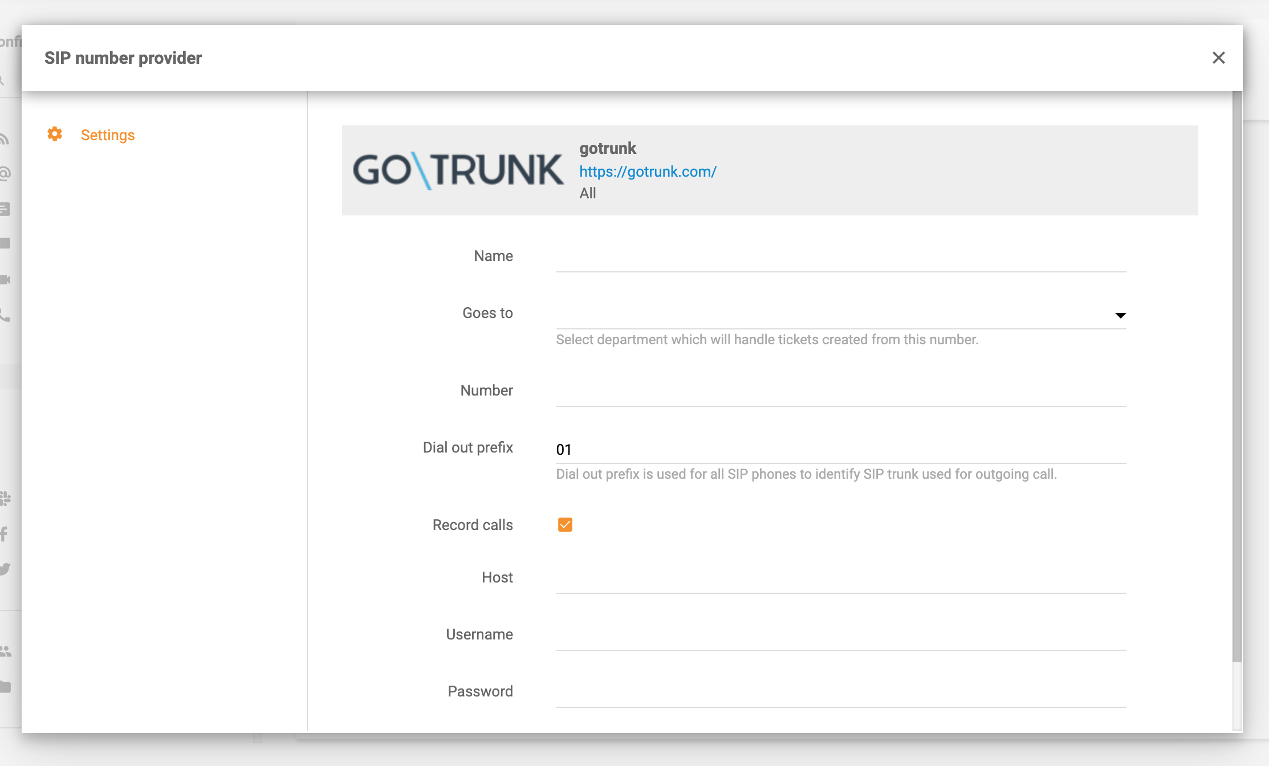This screenshot has height=766, width=1269.
Task: Open the Slack integration icon
Action: pos(6,498)
